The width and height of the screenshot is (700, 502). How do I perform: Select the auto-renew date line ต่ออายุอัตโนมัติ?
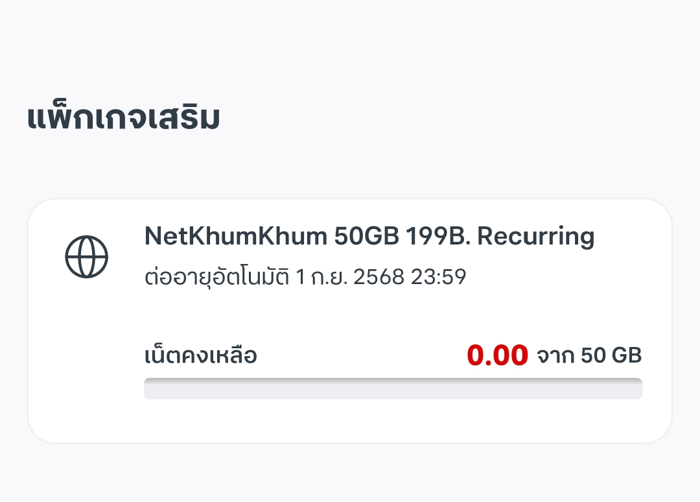305,276
